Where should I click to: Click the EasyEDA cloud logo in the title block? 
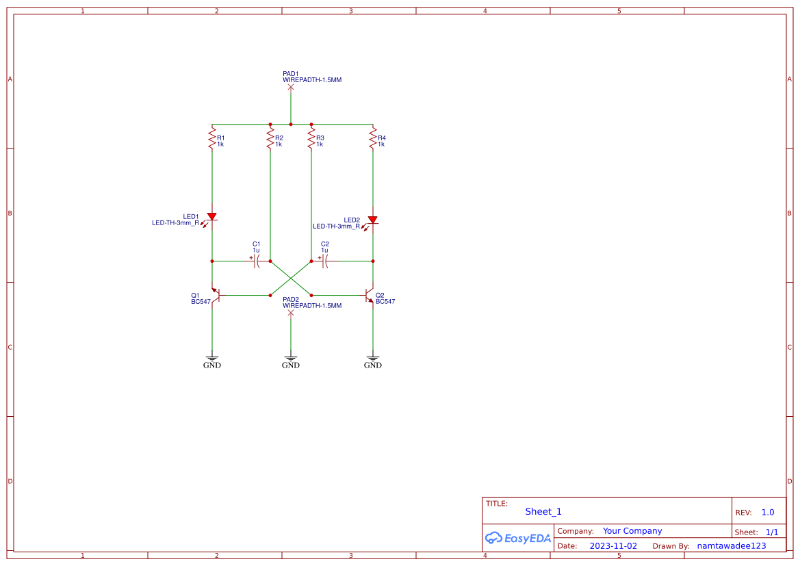tap(517, 538)
